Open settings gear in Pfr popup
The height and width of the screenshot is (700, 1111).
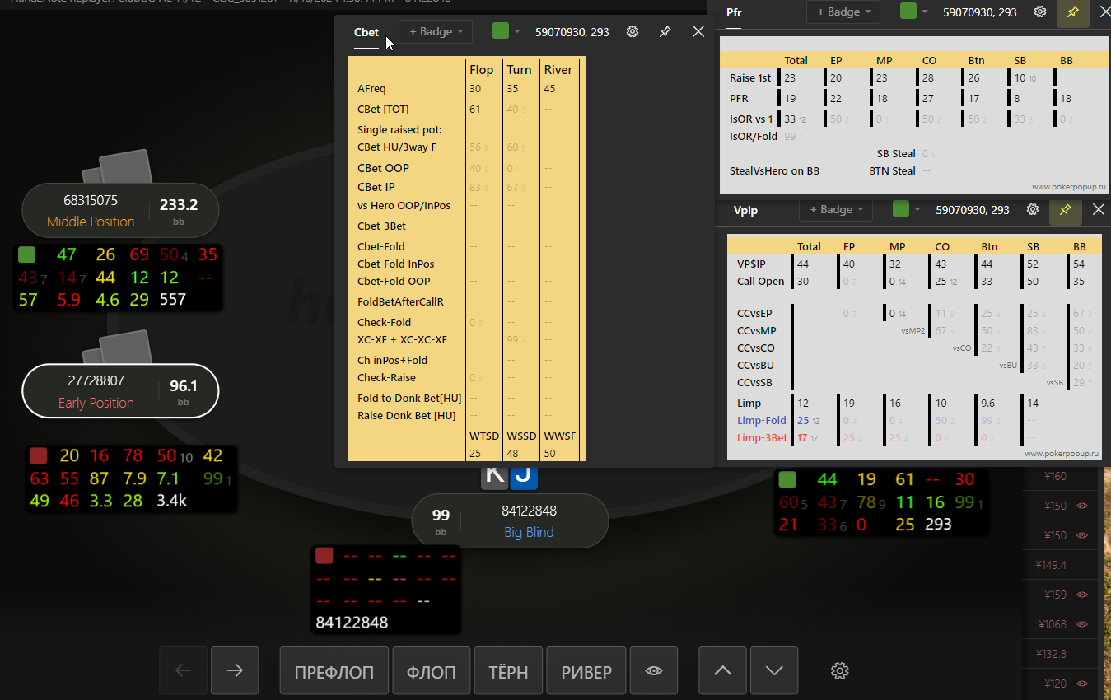click(1040, 12)
